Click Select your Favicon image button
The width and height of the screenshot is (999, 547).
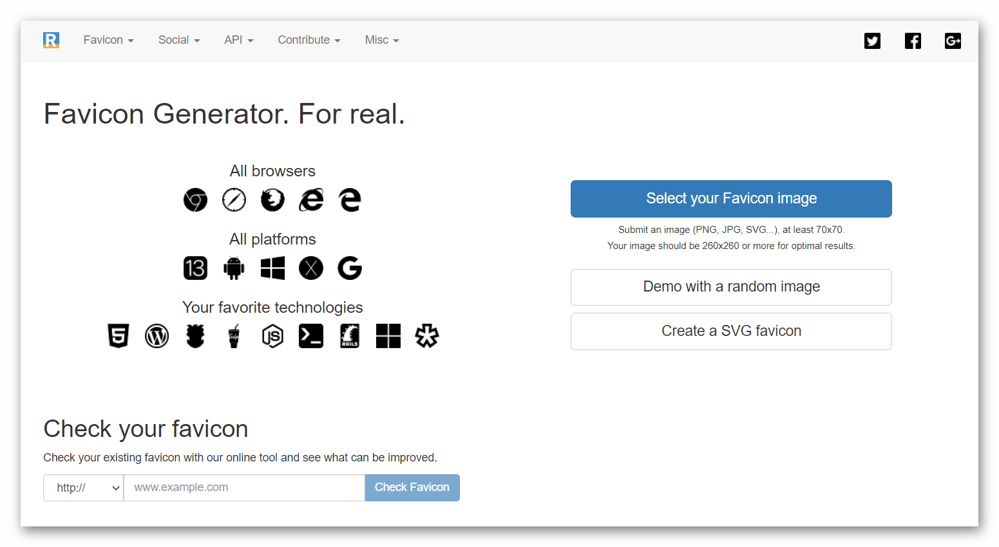pos(731,199)
